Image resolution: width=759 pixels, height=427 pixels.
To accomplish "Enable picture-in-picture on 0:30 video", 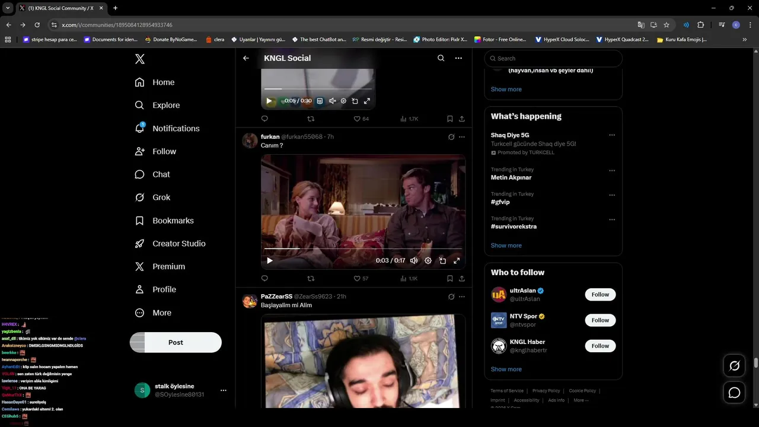I will (355, 101).
